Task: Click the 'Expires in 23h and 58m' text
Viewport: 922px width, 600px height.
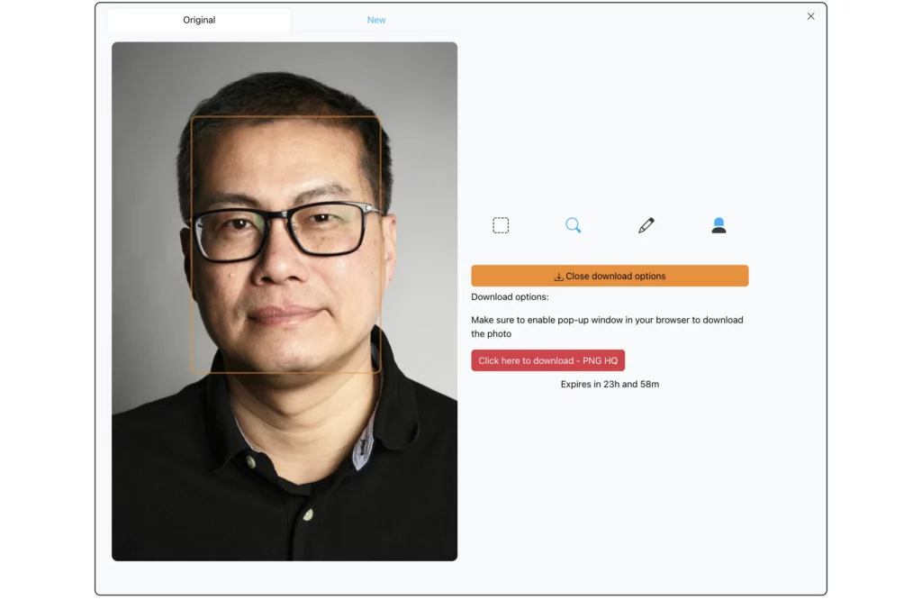Action: [x=610, y=385]
